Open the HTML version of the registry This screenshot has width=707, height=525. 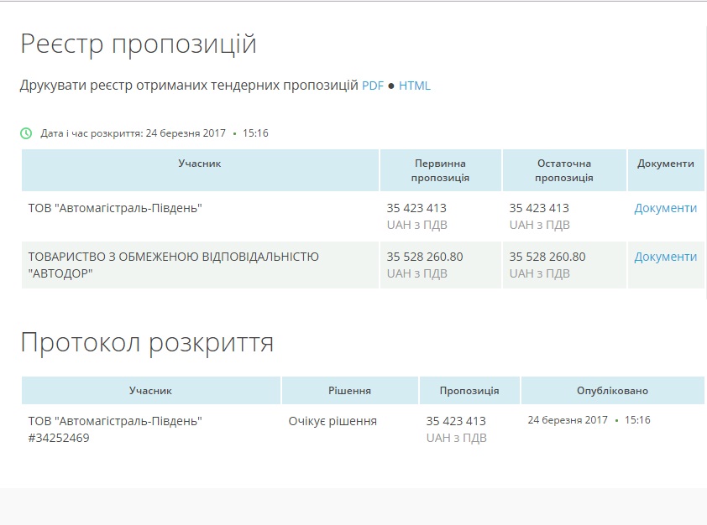(x=414, y=86)
